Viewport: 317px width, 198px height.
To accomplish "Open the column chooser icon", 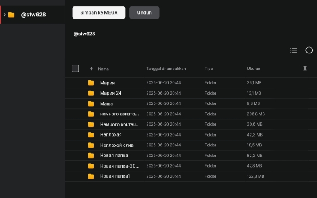I will [305, 68].
